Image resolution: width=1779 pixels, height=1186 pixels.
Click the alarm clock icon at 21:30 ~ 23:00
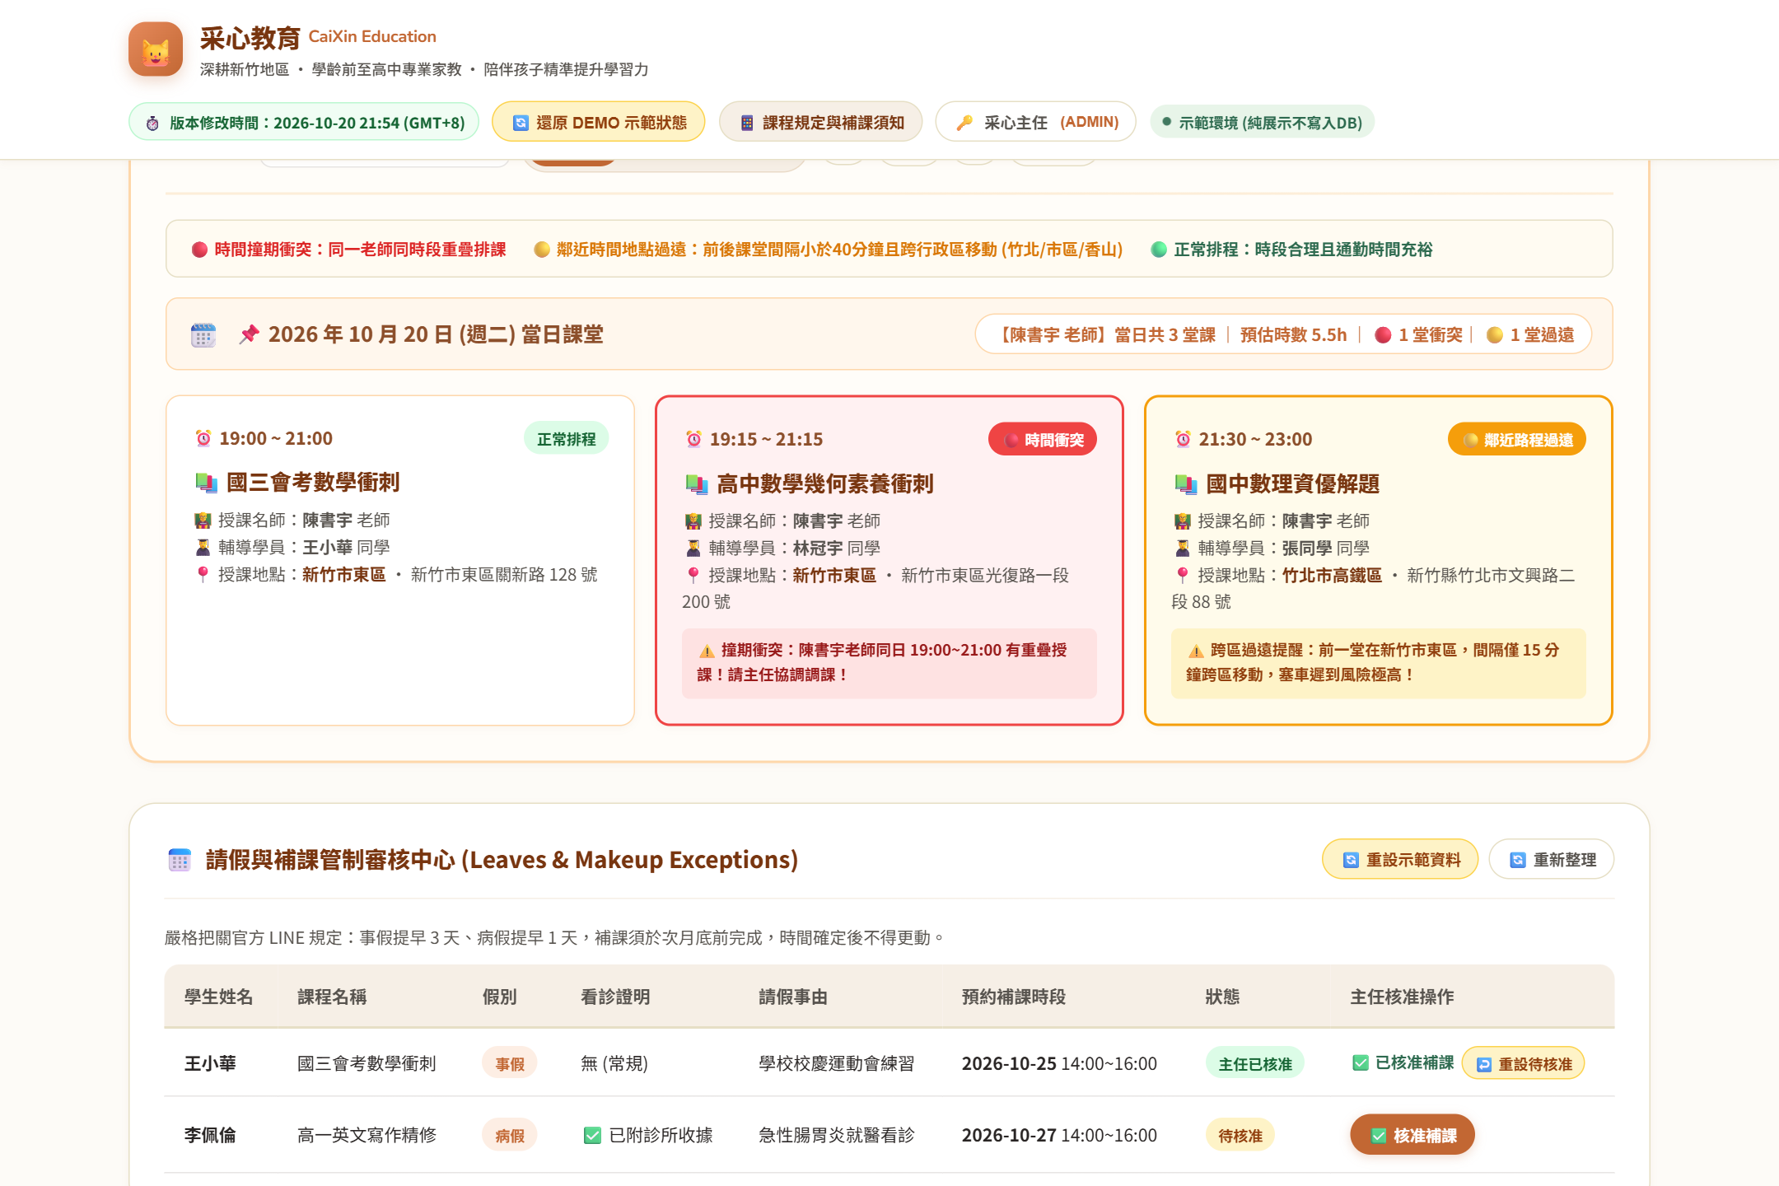pos(1184,439)
